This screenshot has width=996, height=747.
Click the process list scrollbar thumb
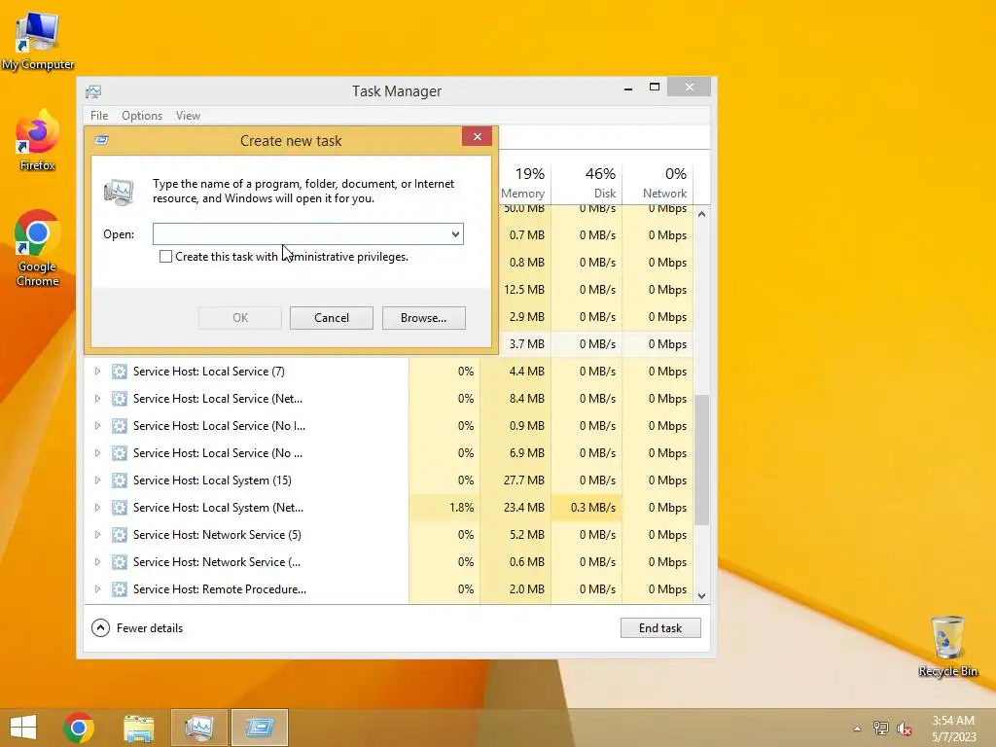click(701, 460)
